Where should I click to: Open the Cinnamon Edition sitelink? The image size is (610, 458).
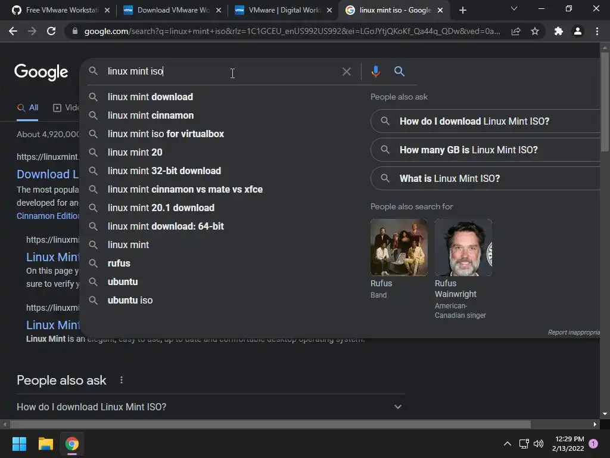pyautogui.click(x=48, y=216)
